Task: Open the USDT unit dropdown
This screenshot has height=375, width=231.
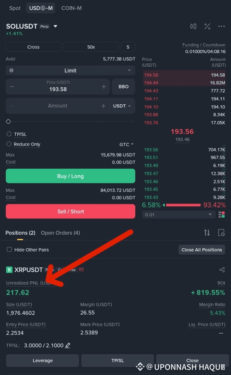Action: tap(122, 106)
